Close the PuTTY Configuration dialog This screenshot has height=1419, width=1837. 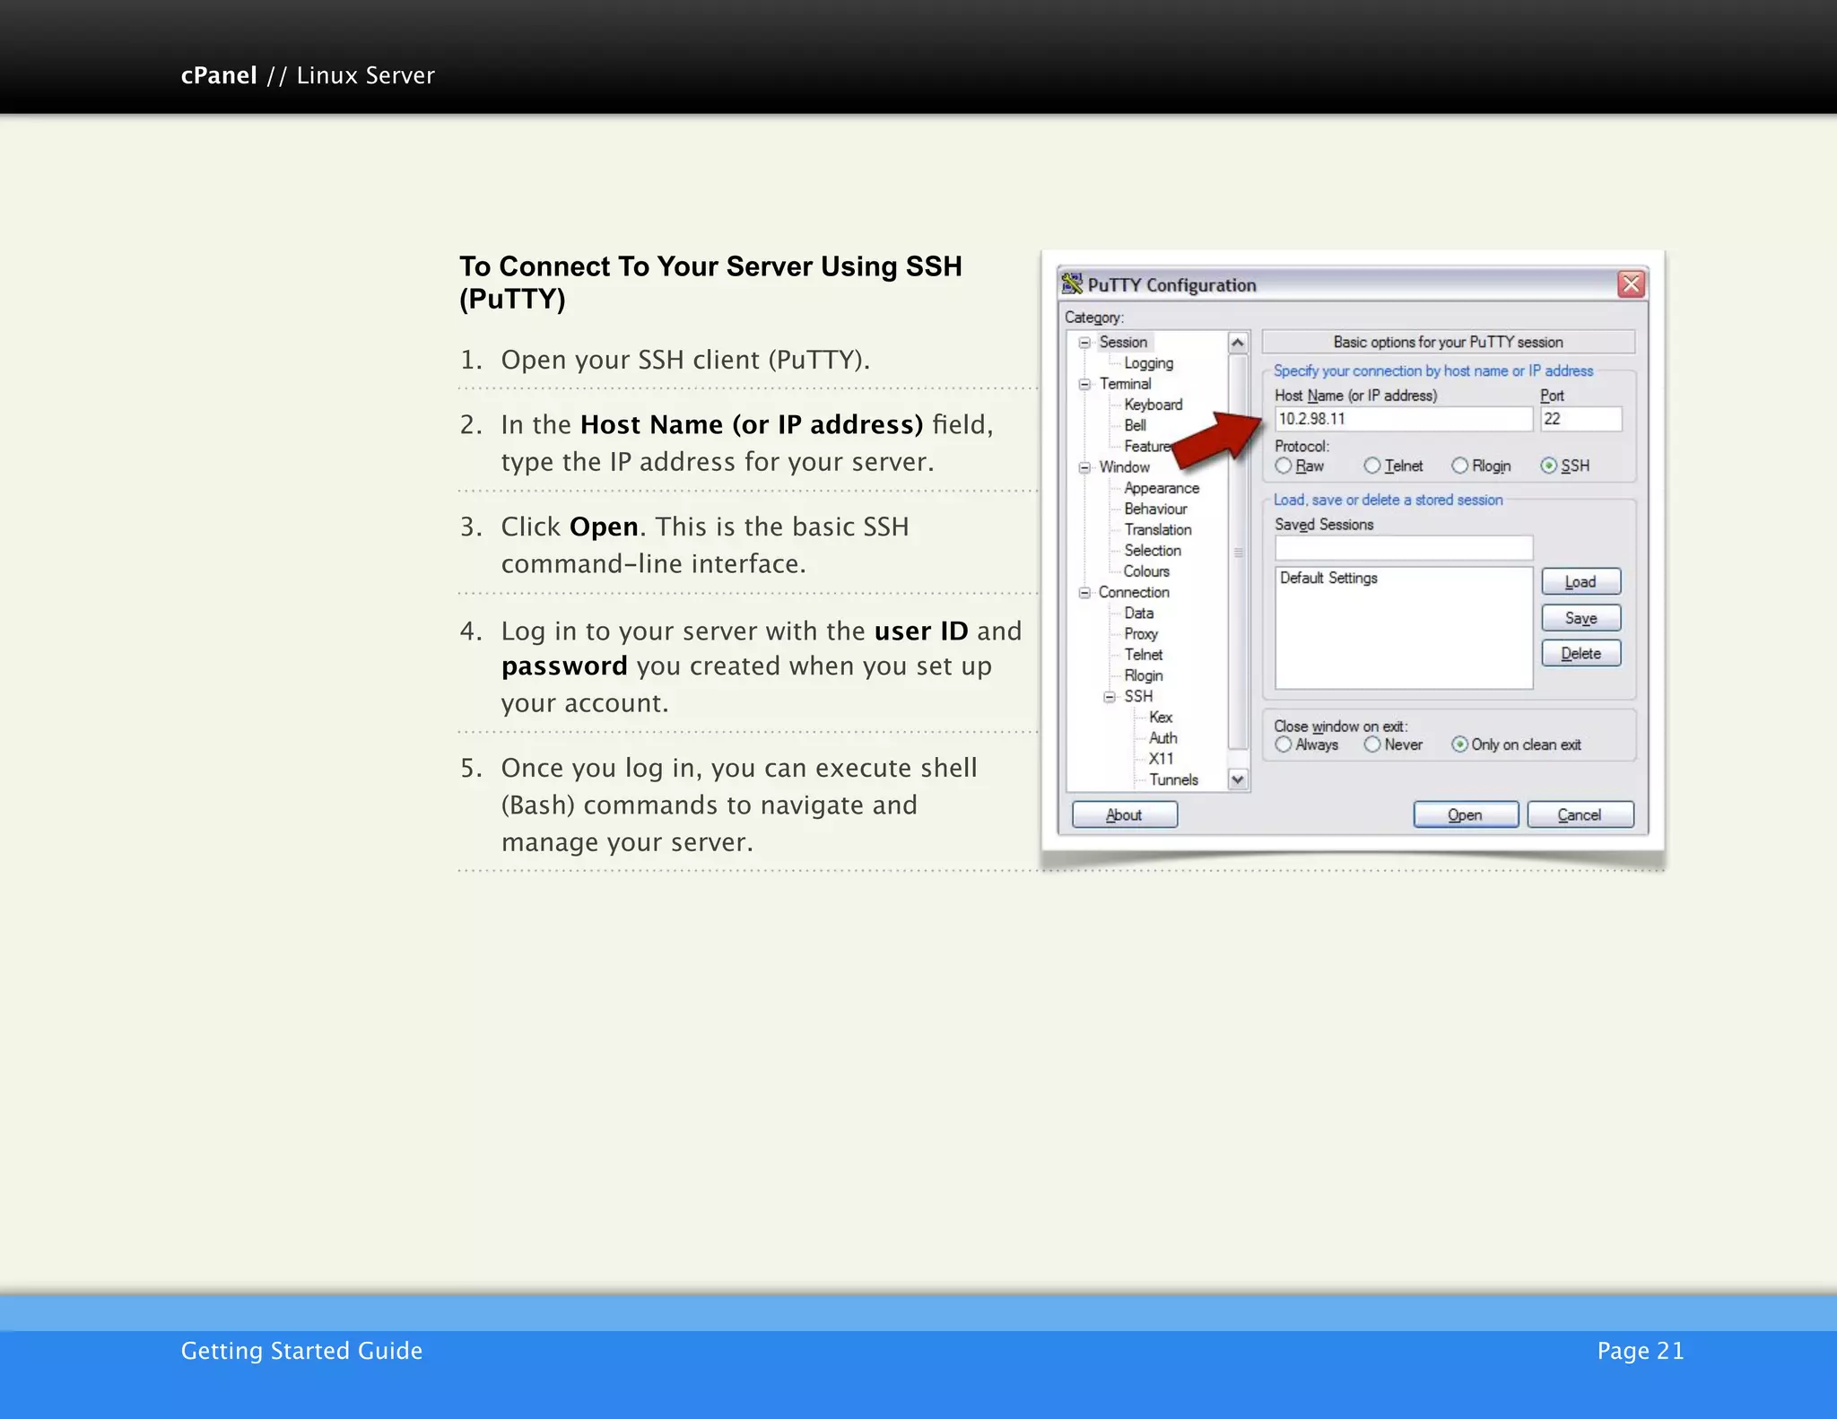(x=1631, y=284)
